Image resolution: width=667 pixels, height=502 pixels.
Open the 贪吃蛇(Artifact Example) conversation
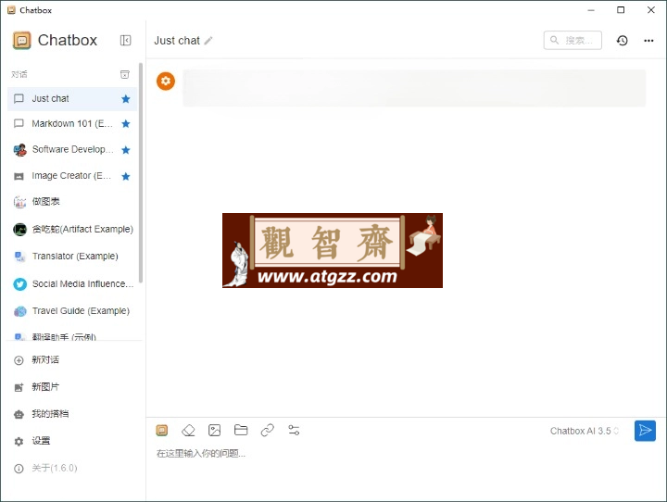72,230
